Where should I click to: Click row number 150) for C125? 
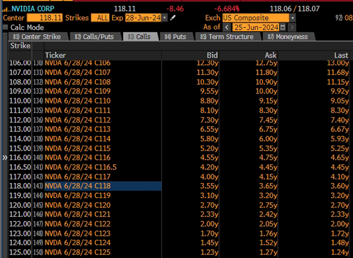pyautogui.click(x=38, y=252)
